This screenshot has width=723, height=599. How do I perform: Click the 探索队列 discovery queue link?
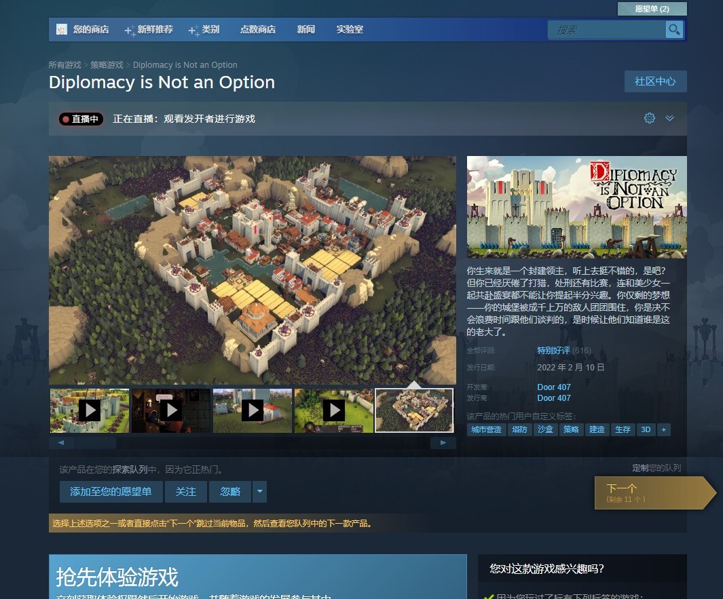[x=130, y=469]
